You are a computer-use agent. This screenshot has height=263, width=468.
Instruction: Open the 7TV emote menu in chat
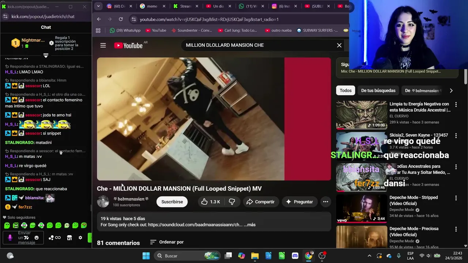click(x=26, y=238)
